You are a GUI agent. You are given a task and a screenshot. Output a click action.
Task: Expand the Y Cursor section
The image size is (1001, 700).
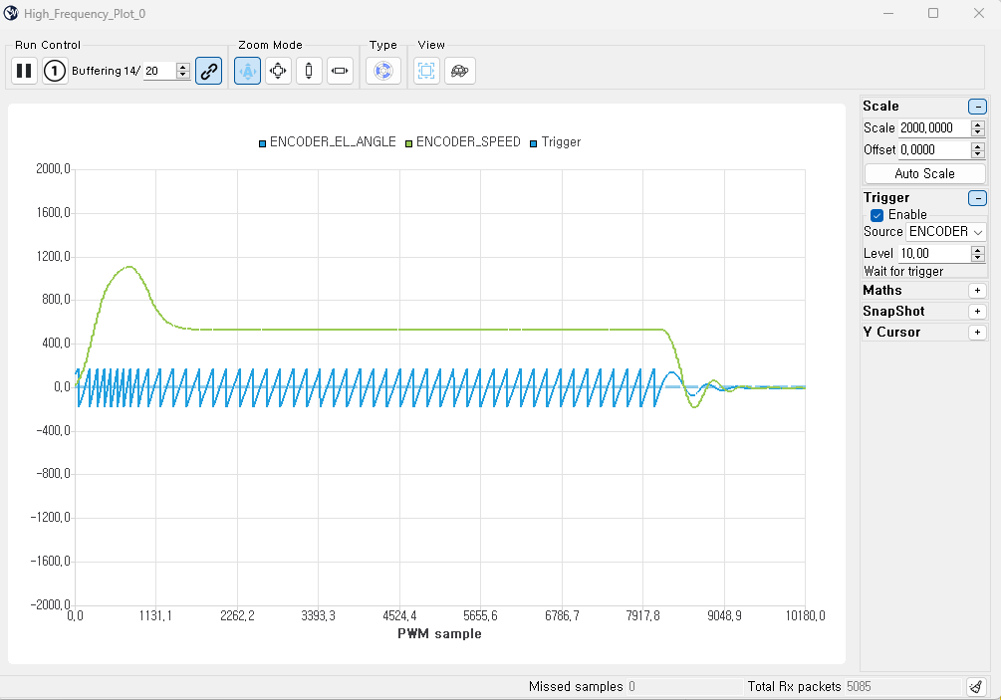coord(977,332)
